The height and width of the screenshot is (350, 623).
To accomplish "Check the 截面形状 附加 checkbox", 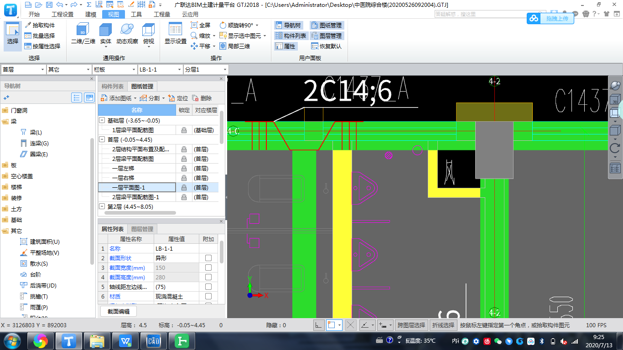I will click(x=208, y=258).
